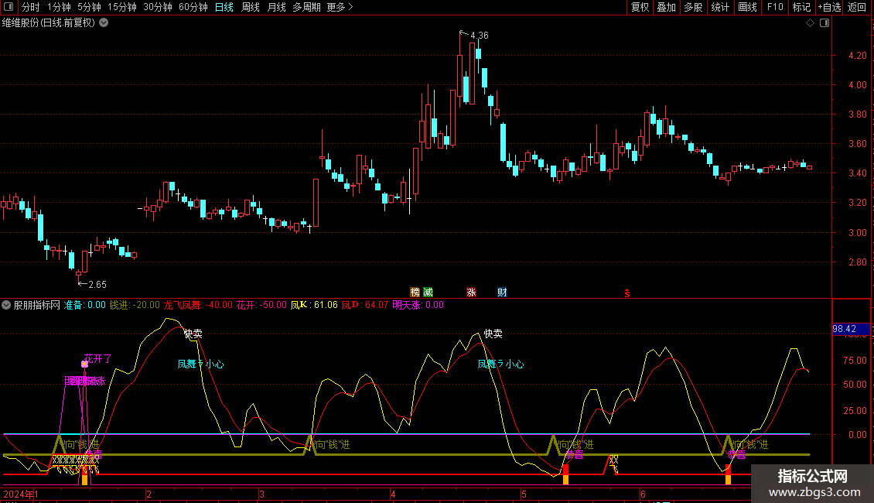The image size is (874, 503).
Task: Click the 4.36 high price label
Action: coord(480,35)
